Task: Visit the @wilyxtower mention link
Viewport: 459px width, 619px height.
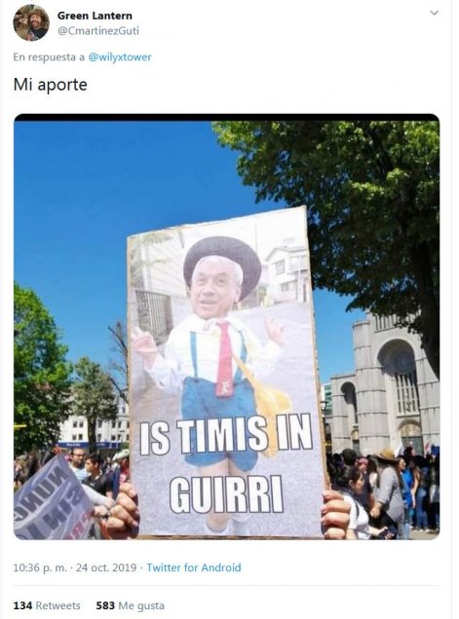Action: click(120, 57)
